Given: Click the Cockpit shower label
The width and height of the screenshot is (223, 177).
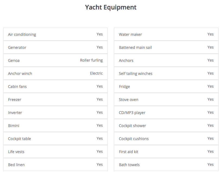Looking at the screenshot, I should (x=132, y=126).
